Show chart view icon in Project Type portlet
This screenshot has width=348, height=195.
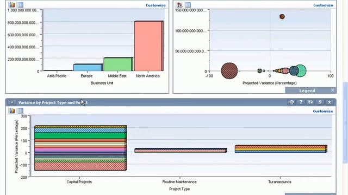[x=12, y=110]
